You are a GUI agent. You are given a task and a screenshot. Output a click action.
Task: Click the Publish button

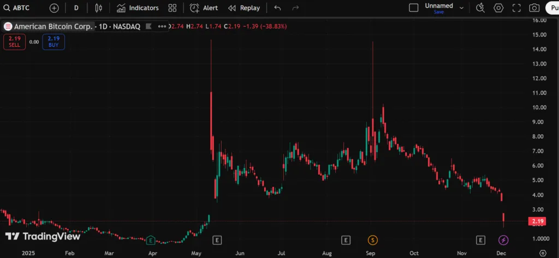(x=552, y=8)
